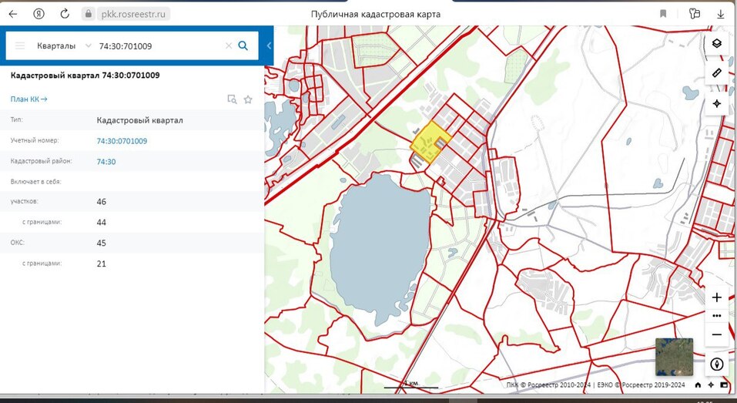The width and height of the screenshot is (737, 403).
Task: Zoom out the map with the minus button
Action: (x=717, y=334)
